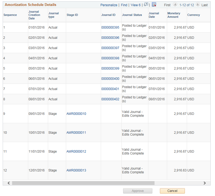Image resolution: width=215 pixels, height=196 pixels.
Task: Click journal date 04/01/2016, row 4
Action: [157, 58]
